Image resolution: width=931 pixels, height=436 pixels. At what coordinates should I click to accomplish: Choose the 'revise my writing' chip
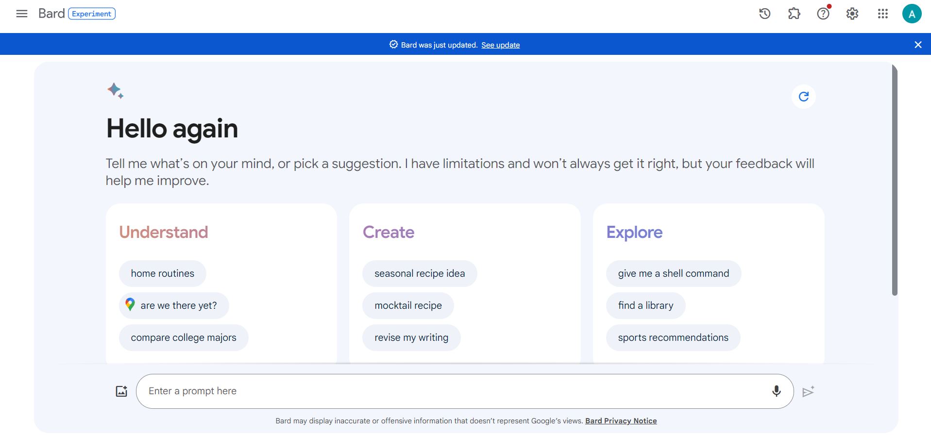pyautogui.click(x=411, y=337)
